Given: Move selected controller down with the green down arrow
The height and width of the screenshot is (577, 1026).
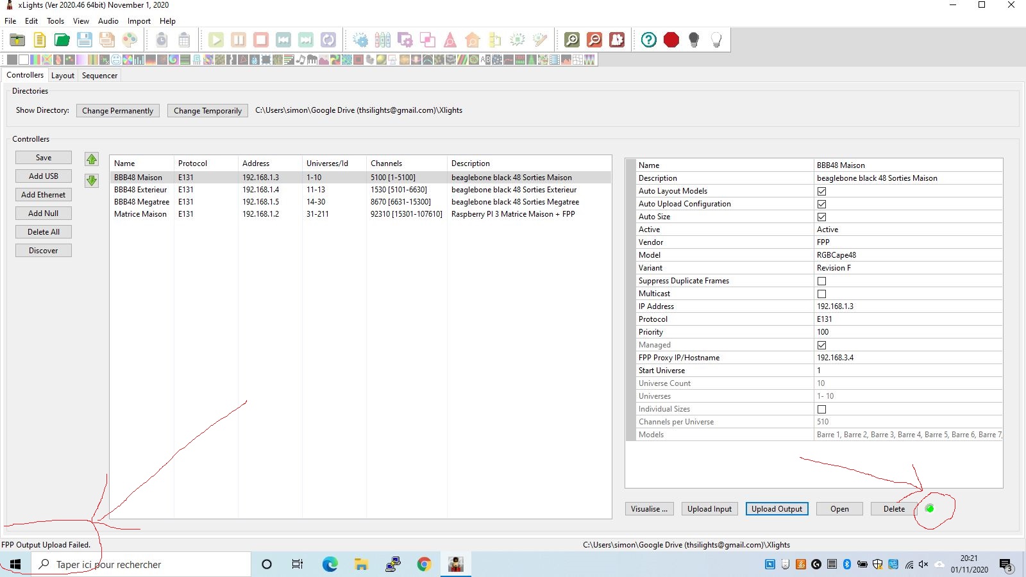Looking at the screenshot, I should (x=92, y=180).
